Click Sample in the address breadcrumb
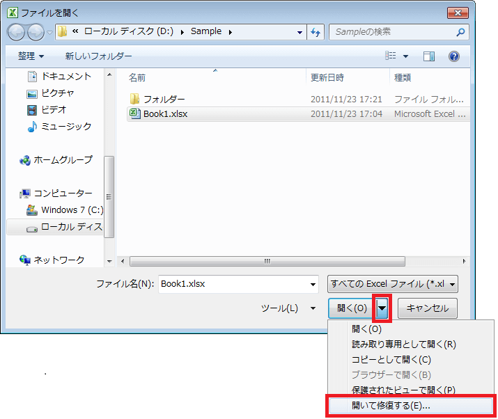This screenshot has height=419, width=498. click(206, 31)
